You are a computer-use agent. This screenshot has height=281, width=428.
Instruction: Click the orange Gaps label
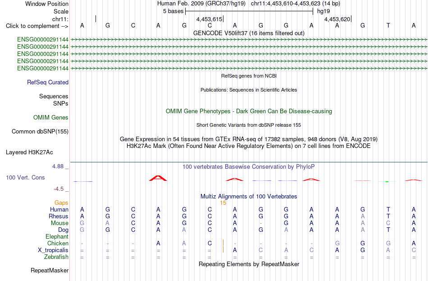coord(61,203)
